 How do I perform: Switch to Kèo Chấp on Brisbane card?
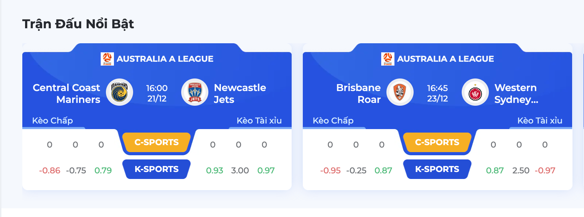click(333, 121)
